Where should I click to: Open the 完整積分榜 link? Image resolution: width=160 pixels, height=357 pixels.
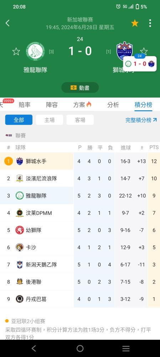click(x=141, y=120)
